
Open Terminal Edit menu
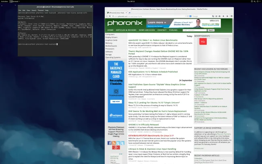[24, 11]
